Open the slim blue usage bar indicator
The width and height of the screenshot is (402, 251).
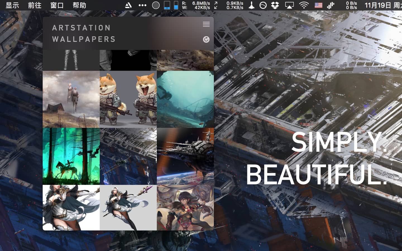[176, 5]
